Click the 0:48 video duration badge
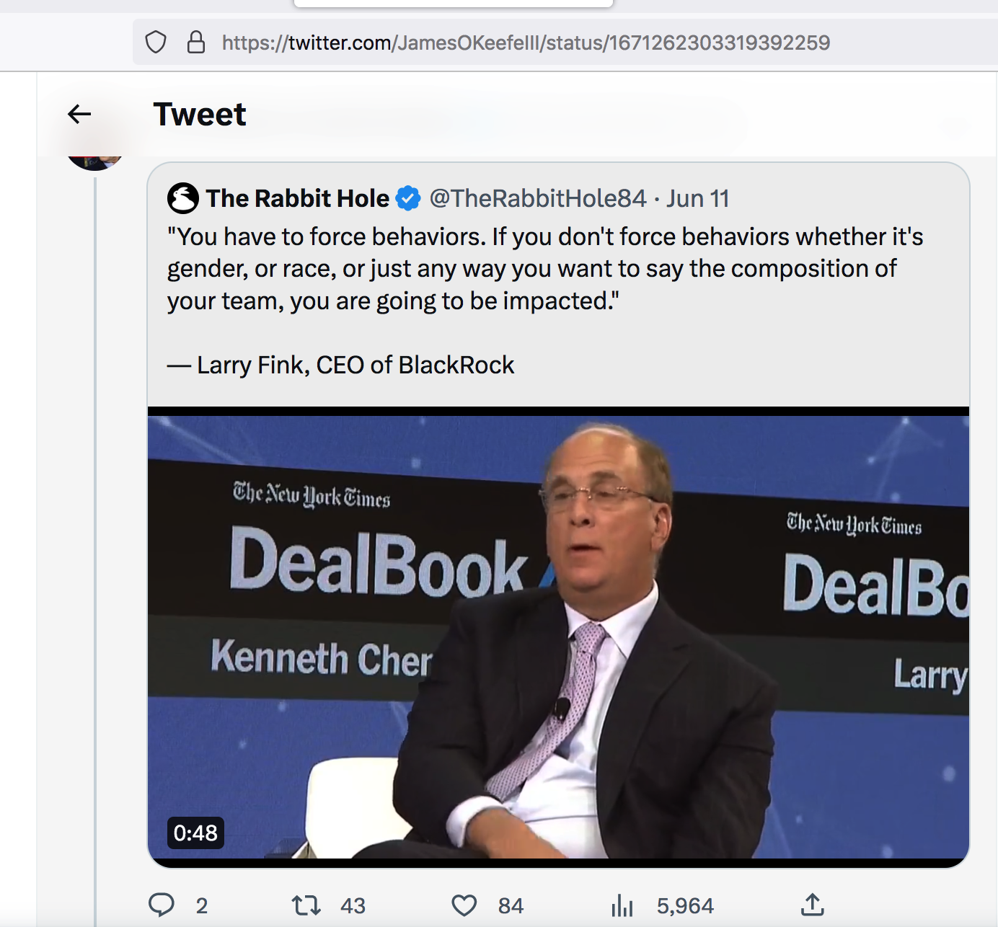 pos(195,833)
